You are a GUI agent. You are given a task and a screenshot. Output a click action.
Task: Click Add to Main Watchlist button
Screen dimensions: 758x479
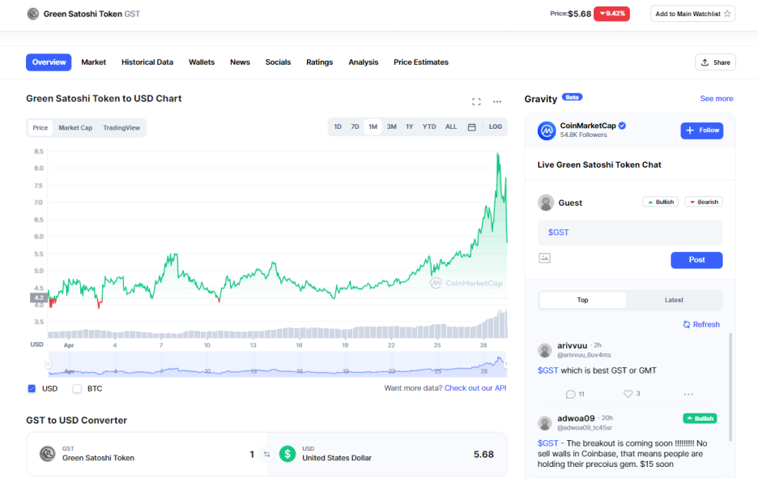[692, 14]
